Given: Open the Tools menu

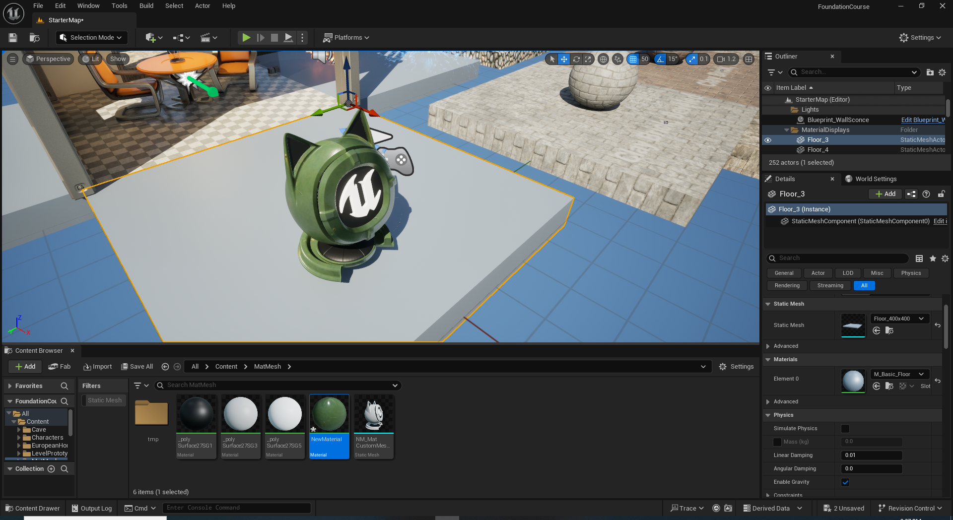Looking at the screenshot, I should [119, 6].
